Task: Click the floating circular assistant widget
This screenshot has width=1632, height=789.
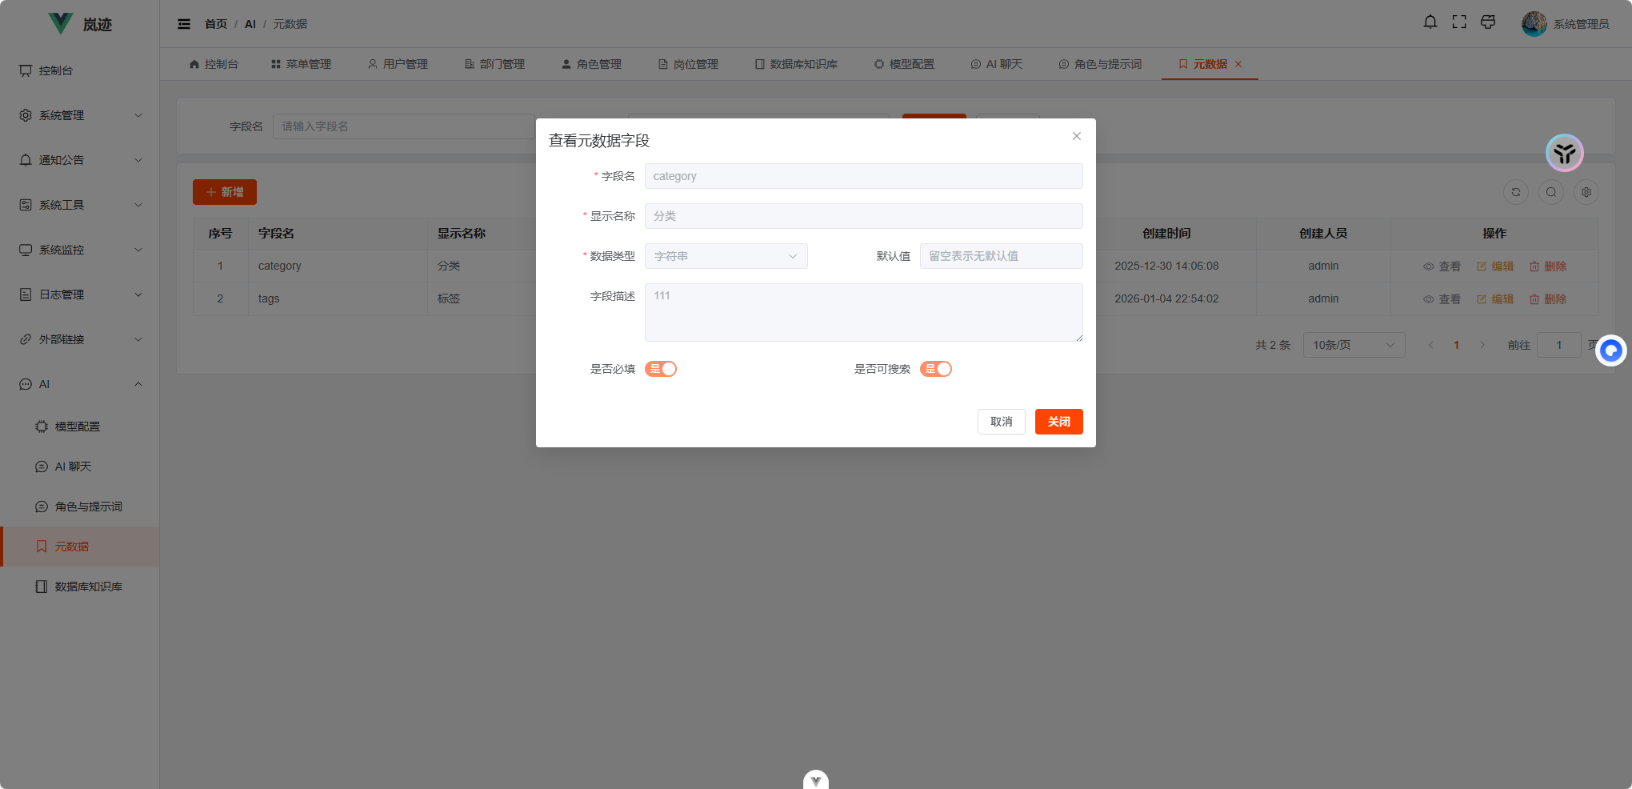Action: tap(1611, 350)
